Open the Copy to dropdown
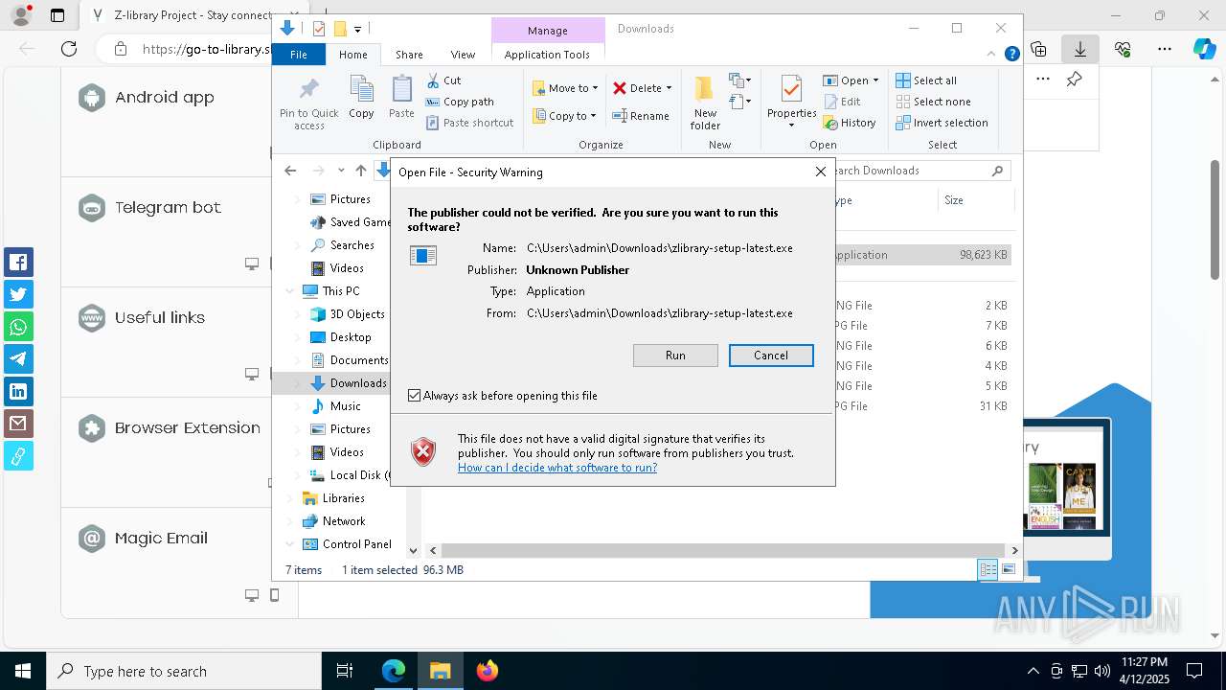The width and height of the screenshot is (1226, 690). coord(564,116)
